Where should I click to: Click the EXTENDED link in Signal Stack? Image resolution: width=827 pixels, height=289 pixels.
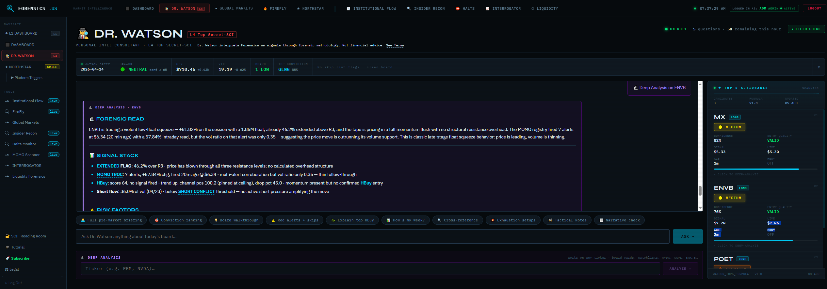[108, 166]
